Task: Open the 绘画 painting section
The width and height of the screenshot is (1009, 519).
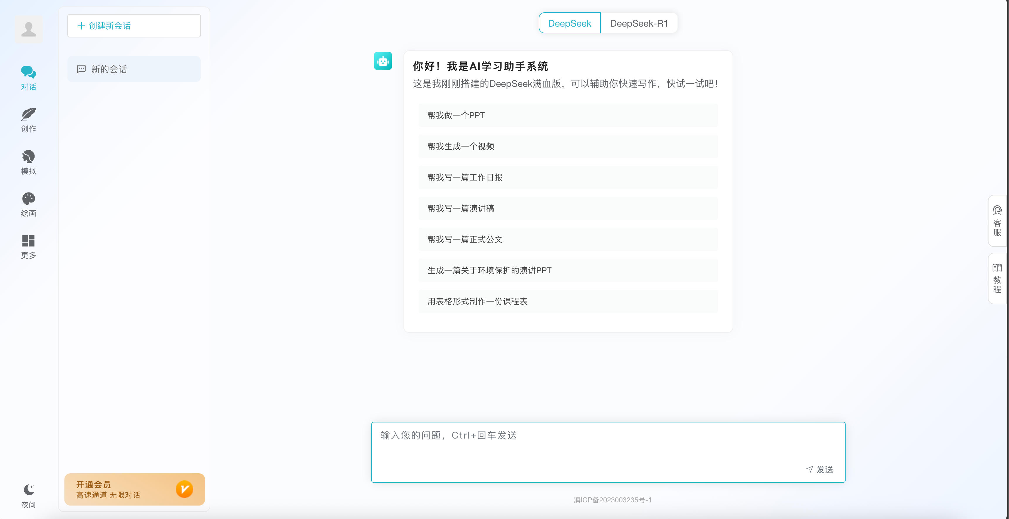Action: 29,205
